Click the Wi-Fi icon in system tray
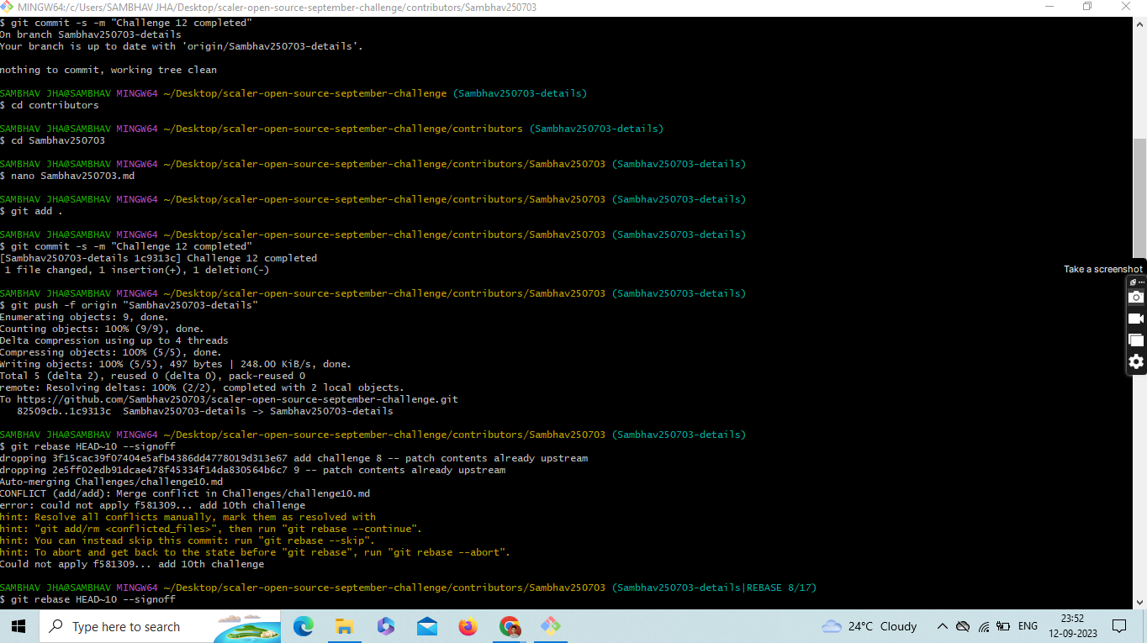Image resolution: width=1147 pixels, height=643 pixels. tap(984, 626)
